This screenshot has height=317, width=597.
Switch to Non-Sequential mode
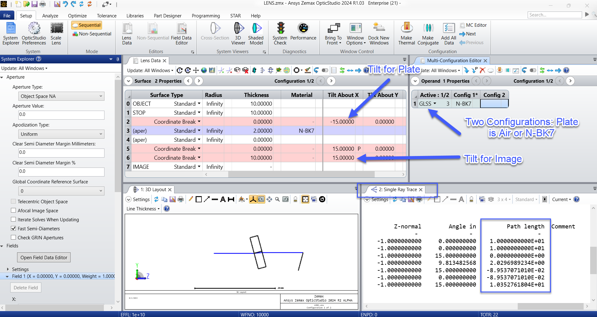point(92,34)
